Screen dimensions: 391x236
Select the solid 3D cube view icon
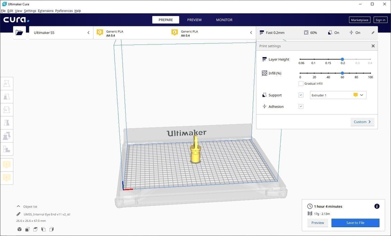[19, 229]
